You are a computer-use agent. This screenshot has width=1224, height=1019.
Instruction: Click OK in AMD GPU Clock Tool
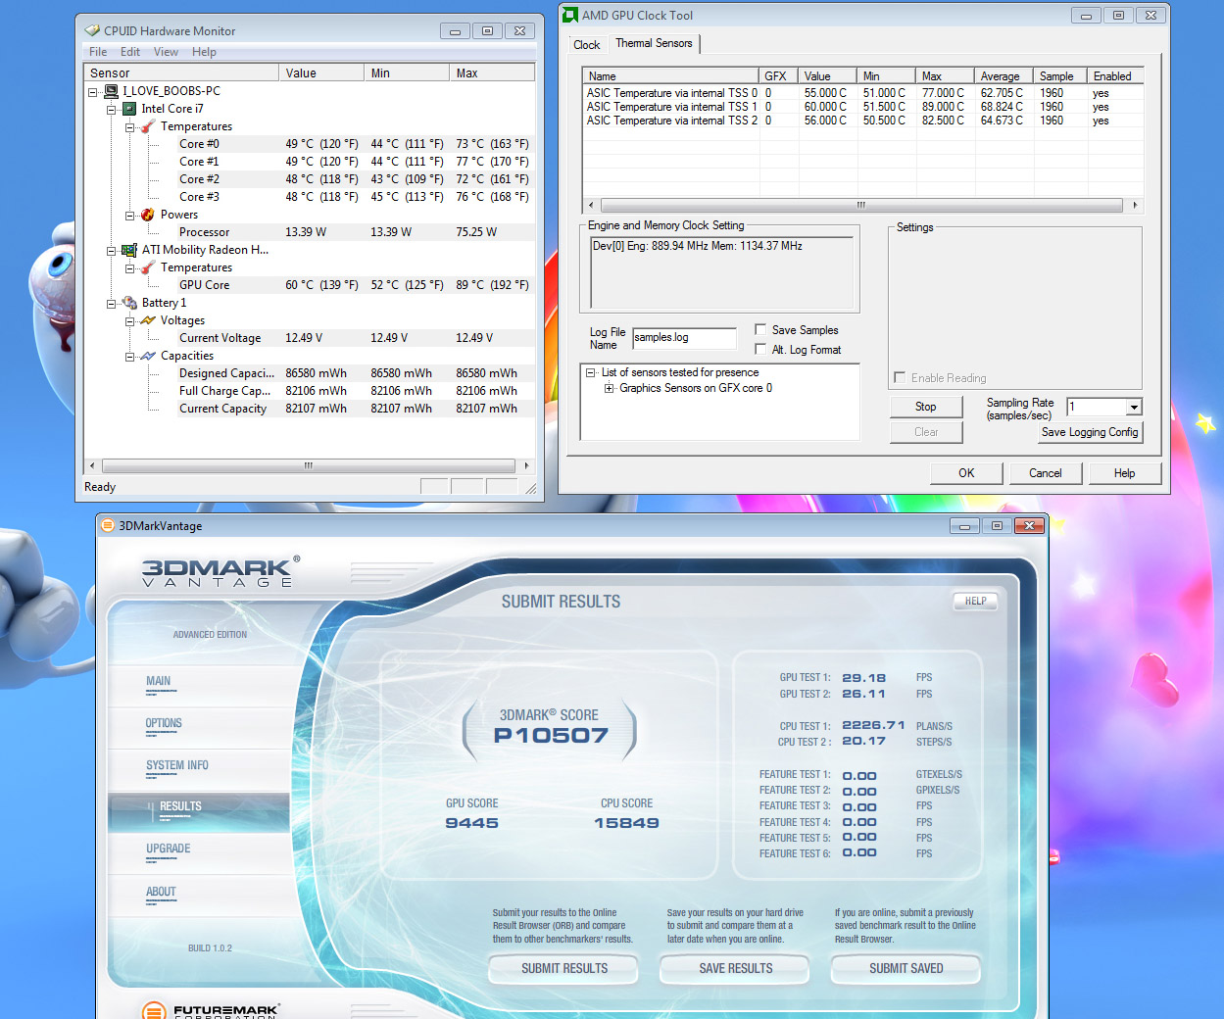pos(966,473)
